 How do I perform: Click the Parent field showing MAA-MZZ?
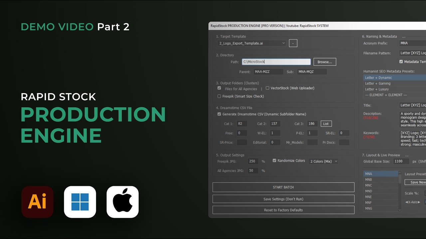click(268, 72)
